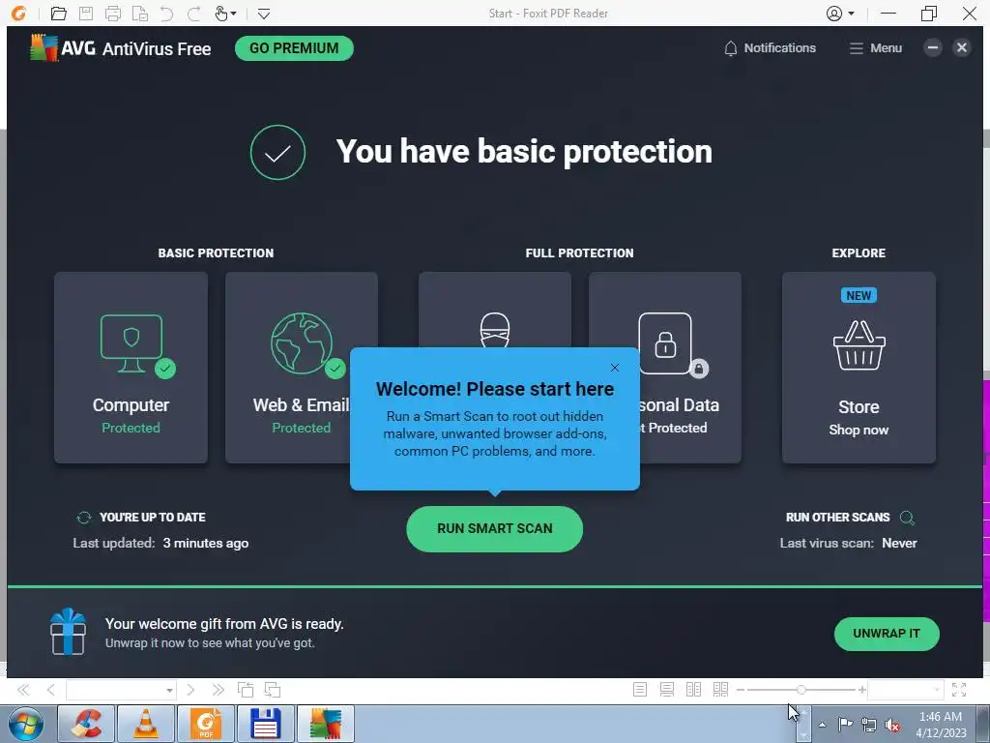990x743 pixels.
Task: Click the network tray icon
Action: click(x=869, y=725)
